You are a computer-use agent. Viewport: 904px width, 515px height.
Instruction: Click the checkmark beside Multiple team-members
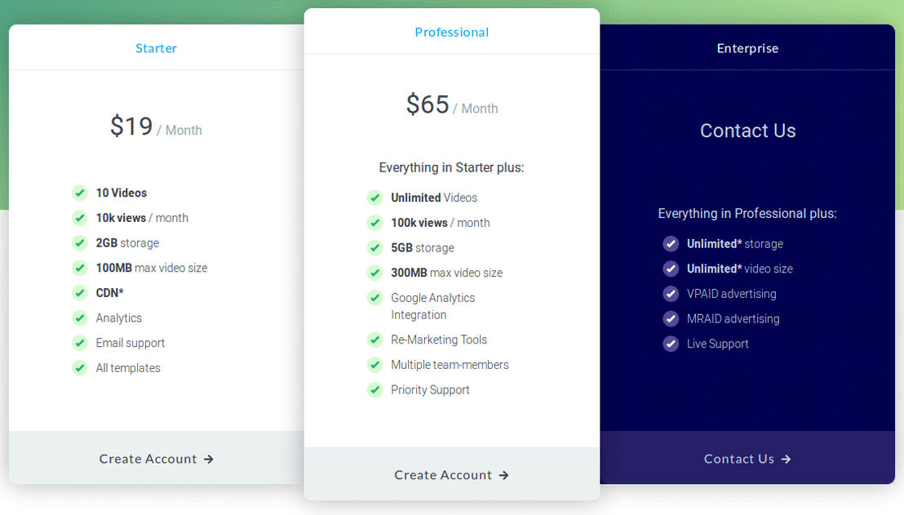pos(374,365)
